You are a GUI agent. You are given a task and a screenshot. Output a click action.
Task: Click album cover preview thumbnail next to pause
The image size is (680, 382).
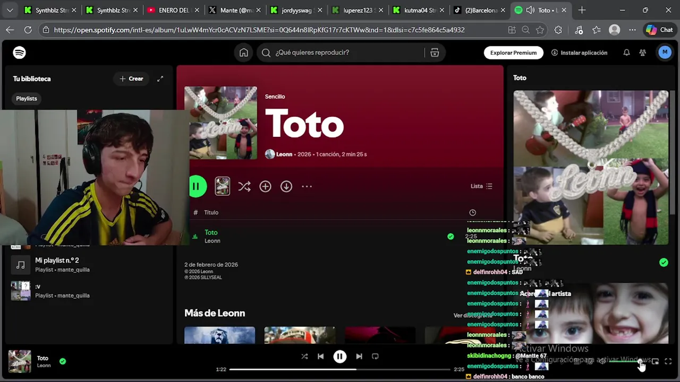[x=223, y=186]
